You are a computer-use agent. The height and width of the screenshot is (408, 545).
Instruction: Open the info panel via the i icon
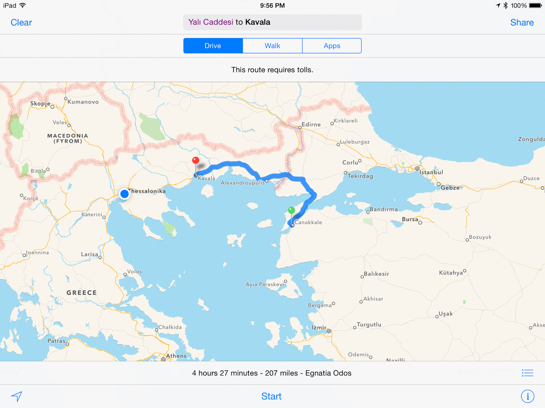pos(527,396)
